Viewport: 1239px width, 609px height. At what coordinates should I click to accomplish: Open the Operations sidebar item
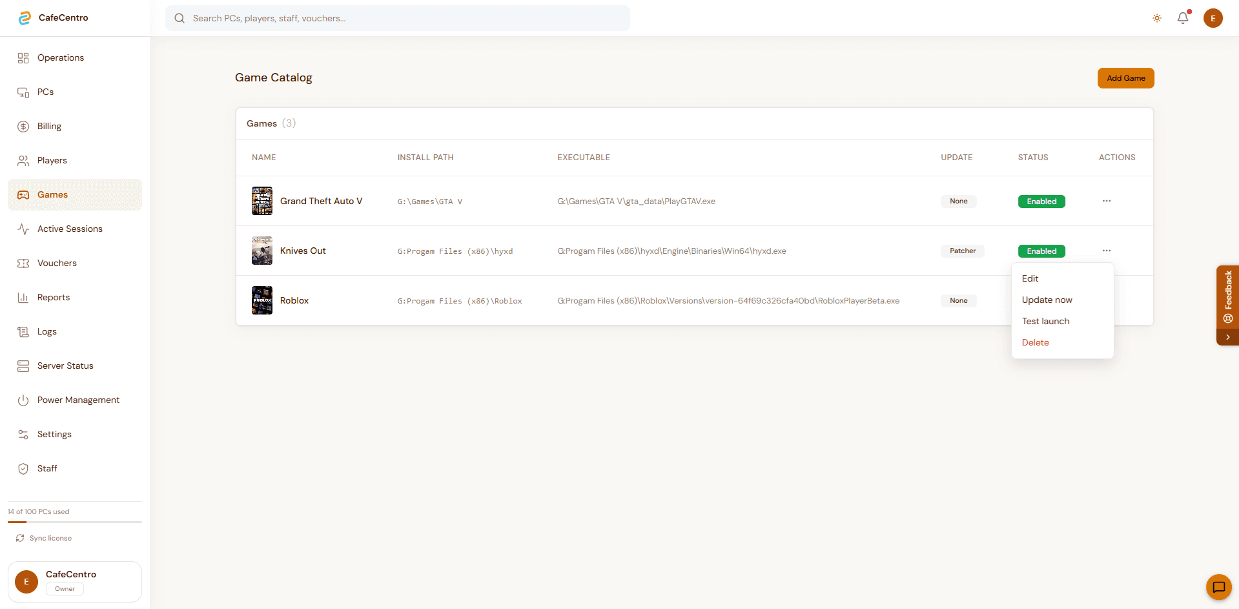click(75, 58)
